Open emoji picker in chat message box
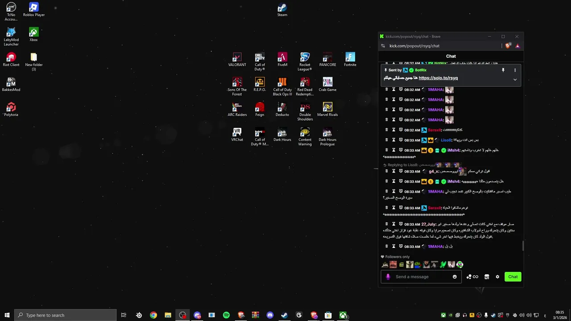Viewport: 571px width, 321px height. (x=455, y=277)
